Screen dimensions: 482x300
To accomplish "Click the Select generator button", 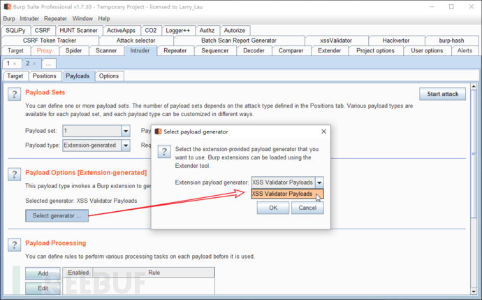I will [x=57, y=215].
